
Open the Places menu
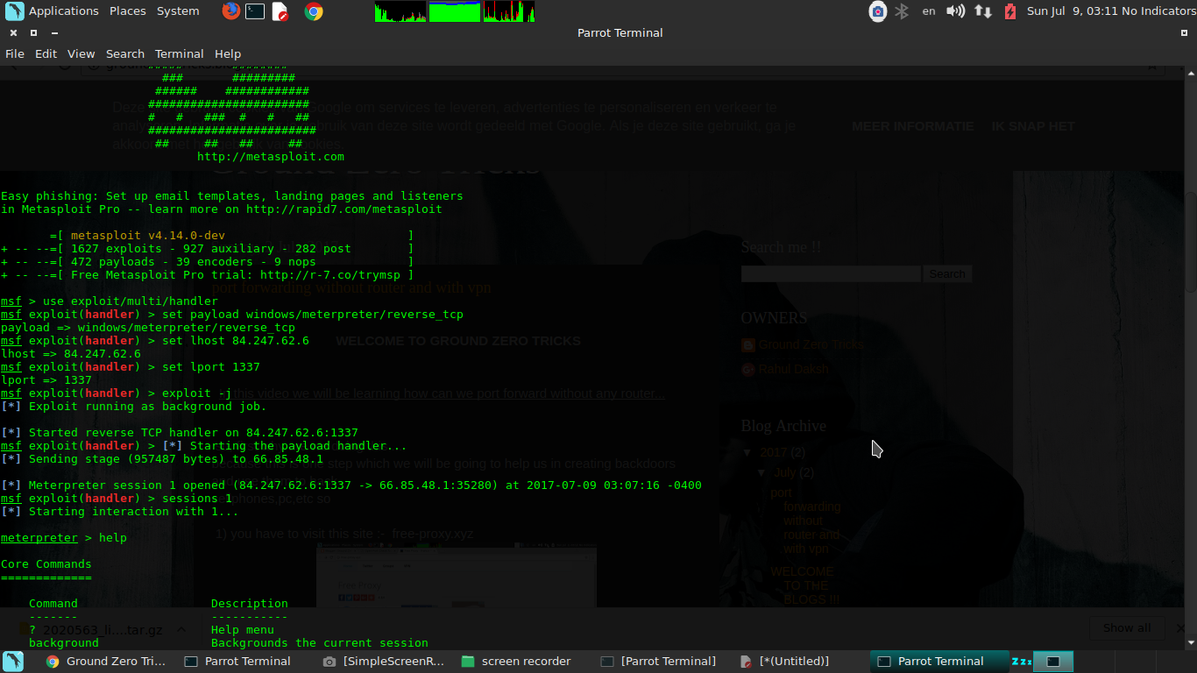point(128,11)
